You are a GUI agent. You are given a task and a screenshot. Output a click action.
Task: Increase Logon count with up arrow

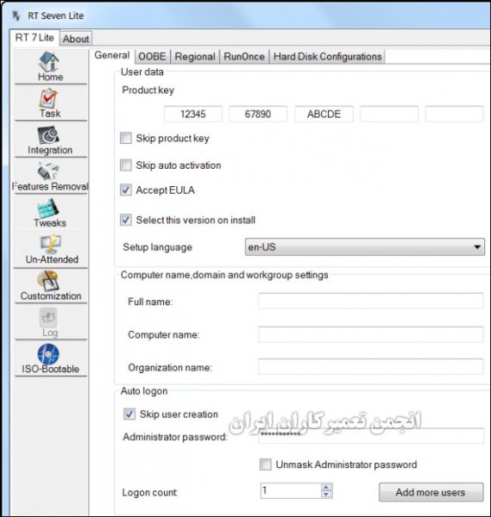click(x=326, y=487)
